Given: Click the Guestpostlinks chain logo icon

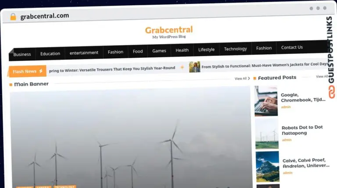Looking at the screenshot, I should click(332, 92).
